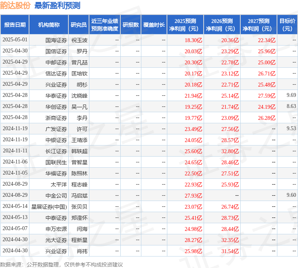298x268 pixels.
Task: Click analyst name 曾智星
Action: (x=79, y=162)
